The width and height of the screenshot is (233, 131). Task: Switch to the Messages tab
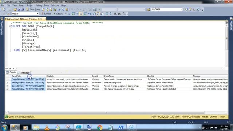[24, 73]
